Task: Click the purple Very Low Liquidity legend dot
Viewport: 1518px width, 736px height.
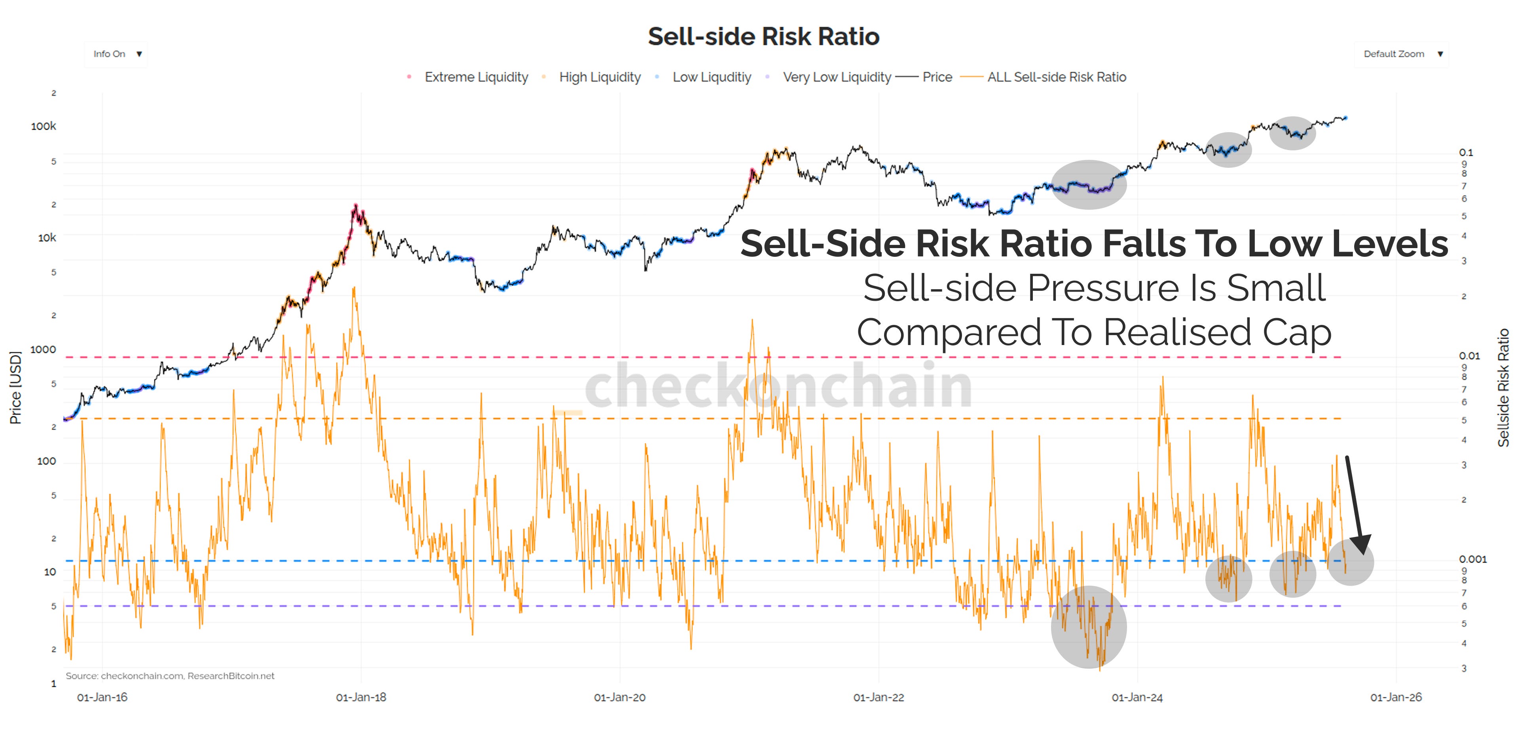Action: point(768,77)
